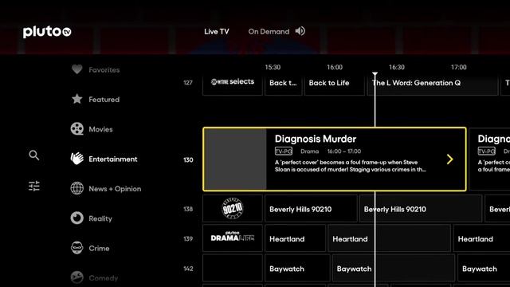Open the Comedy category
This screenshot has height=287, width=510.
pyautogui.click(x=103, y=278)
